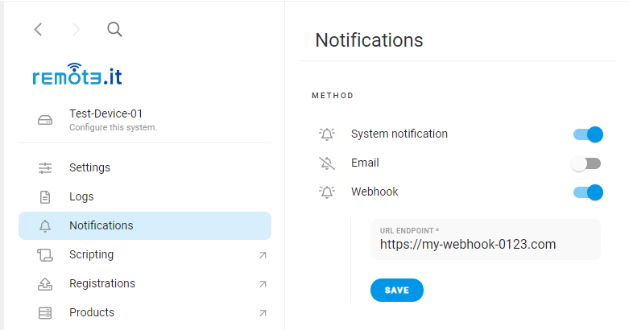
Task: Save the webhook settings
Action: pyautogui.click(x=397, y=290)
